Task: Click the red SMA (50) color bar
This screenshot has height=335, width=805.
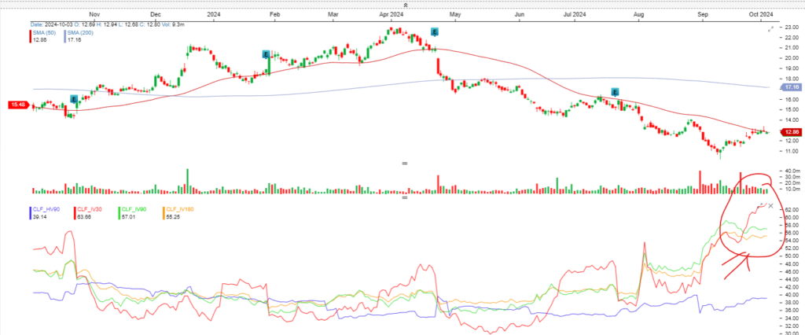Action: pos(32,35)
